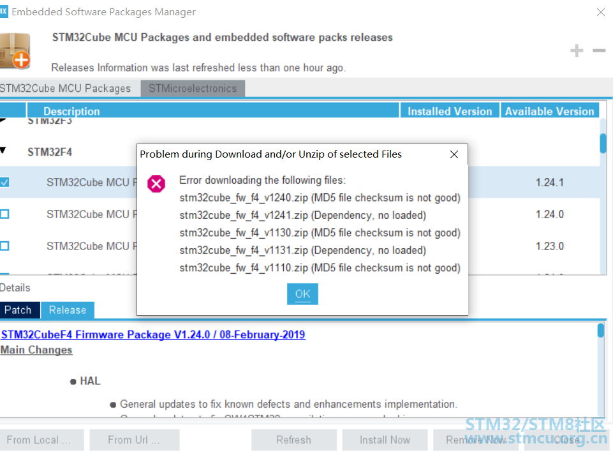The height and width of the screenshot is (453, 613).
Task: Click the Details section label
Action: click(x=15, y=288)
